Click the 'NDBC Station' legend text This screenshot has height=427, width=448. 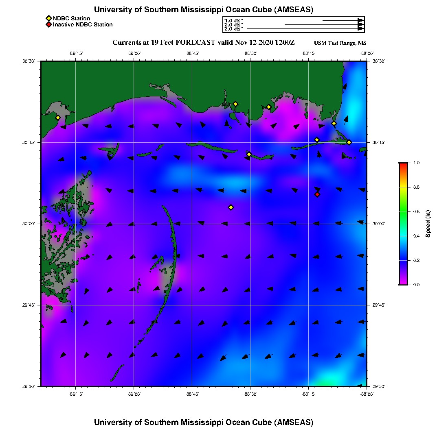click(x=72, y=18)
